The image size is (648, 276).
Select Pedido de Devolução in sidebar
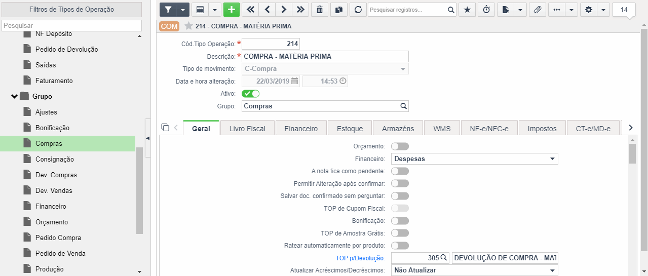coord(67,49)
